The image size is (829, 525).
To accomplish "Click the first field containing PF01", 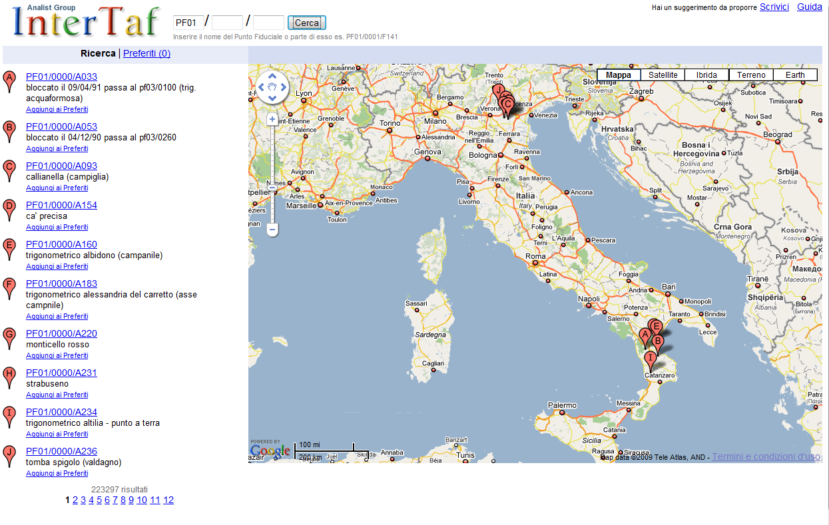I will 188,23.
